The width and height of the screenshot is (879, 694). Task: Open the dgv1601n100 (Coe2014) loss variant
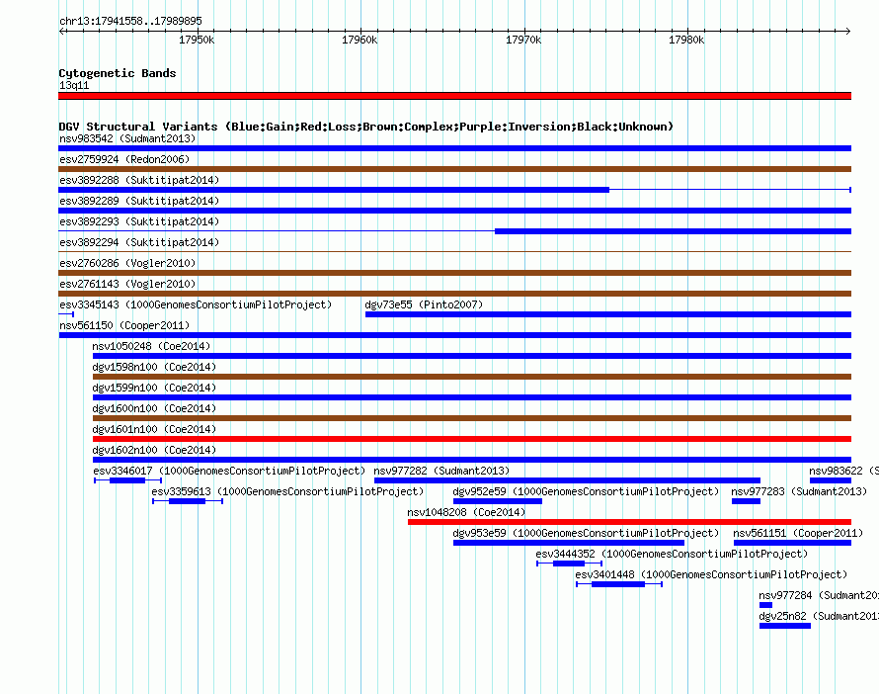click(154, 429)
